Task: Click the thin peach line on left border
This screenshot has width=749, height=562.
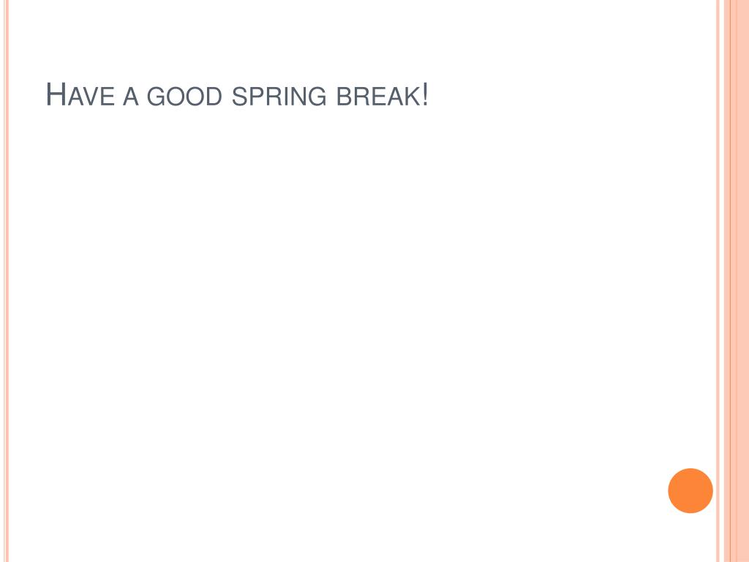Action: (x=6, y=281)
